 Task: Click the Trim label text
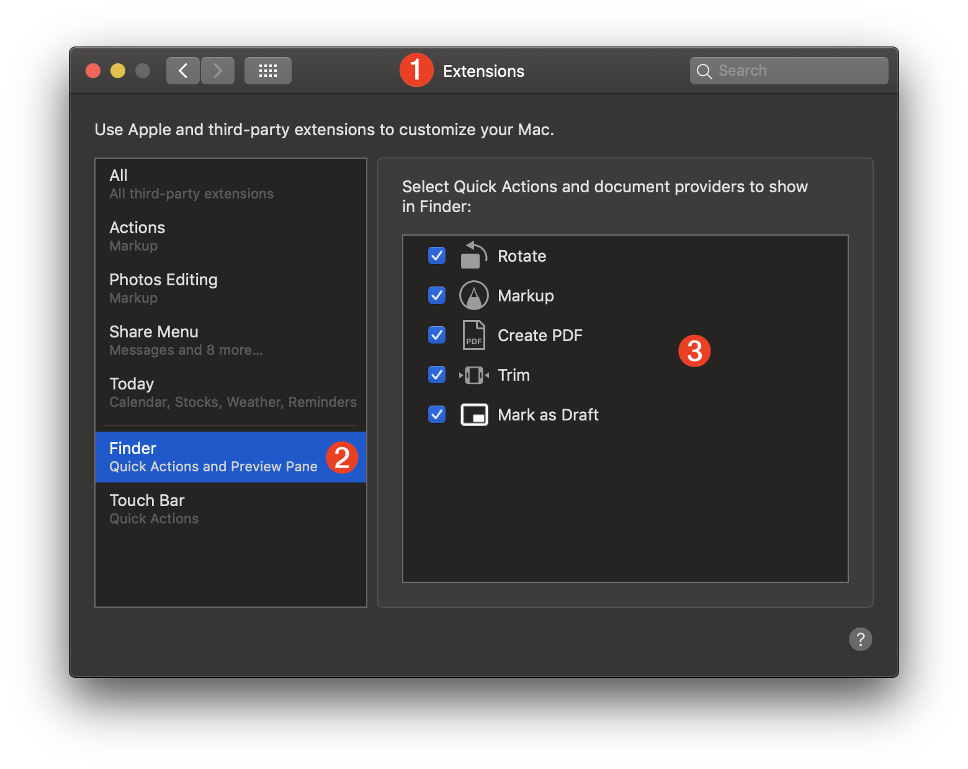click(x=514, y=375)
